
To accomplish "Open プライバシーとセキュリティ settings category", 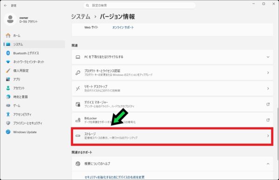I will pyautogui.click(x=34, y=123).
